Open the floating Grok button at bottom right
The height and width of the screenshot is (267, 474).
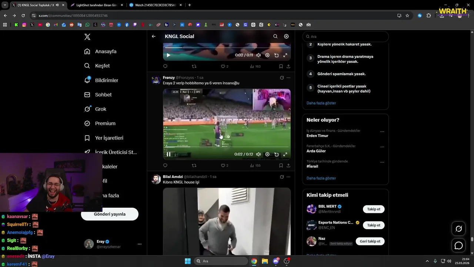[x=458, y=229]
